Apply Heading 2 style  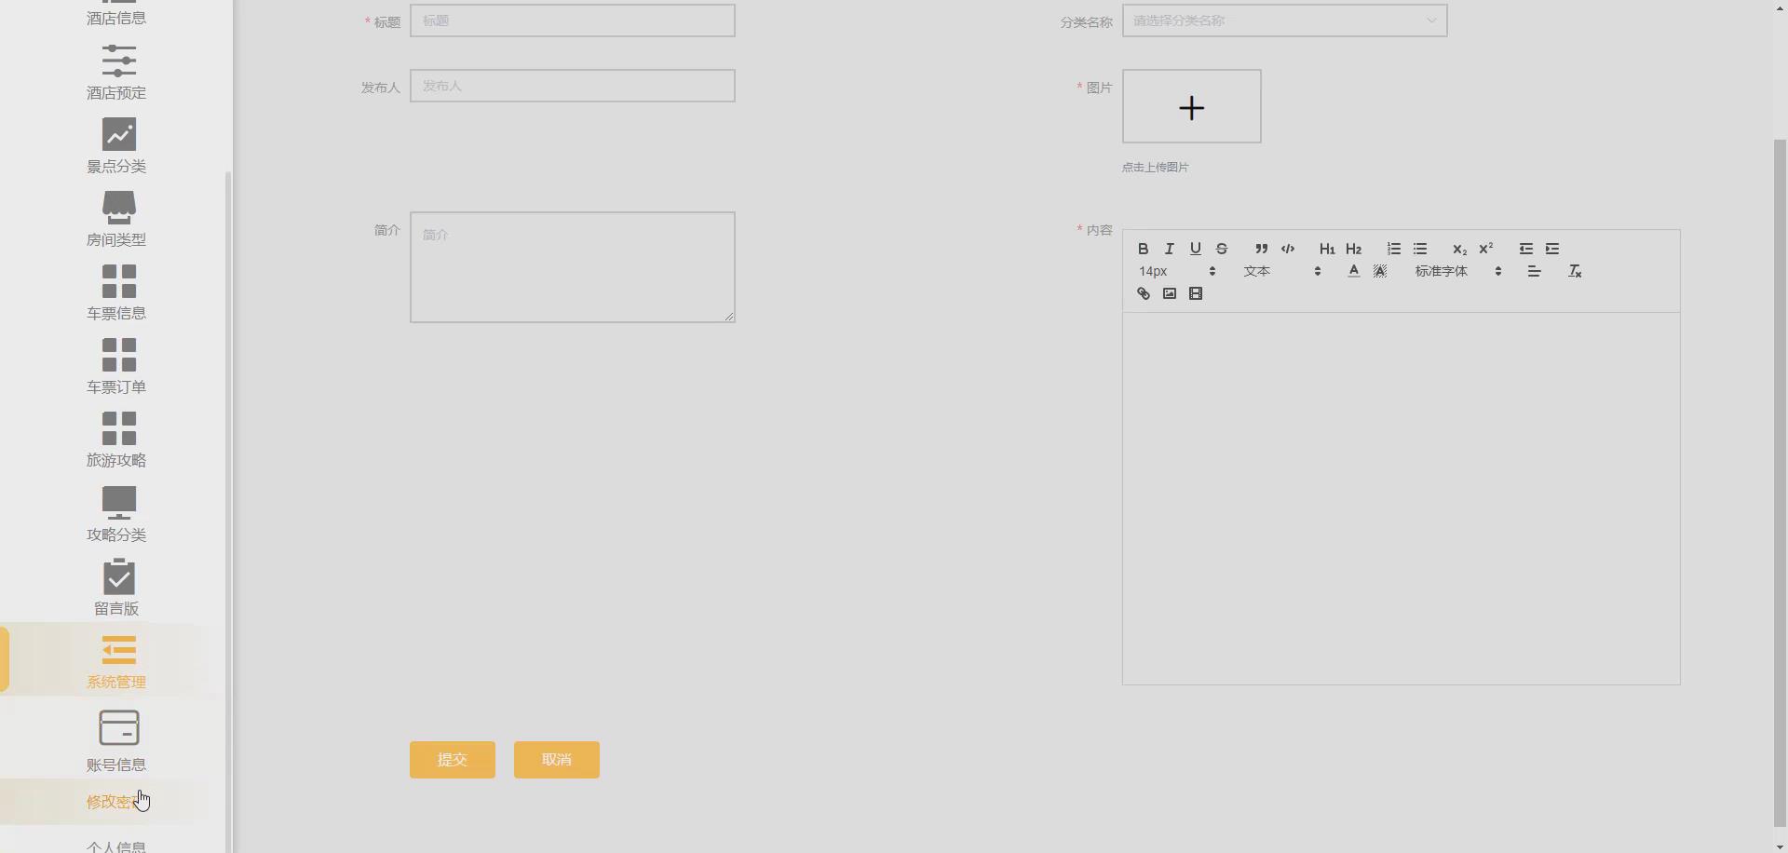coord(1353,249)
